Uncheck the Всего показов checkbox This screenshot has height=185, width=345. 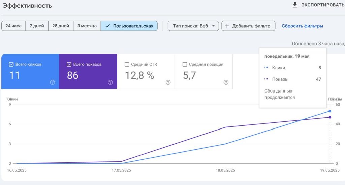tap(69, 64)
